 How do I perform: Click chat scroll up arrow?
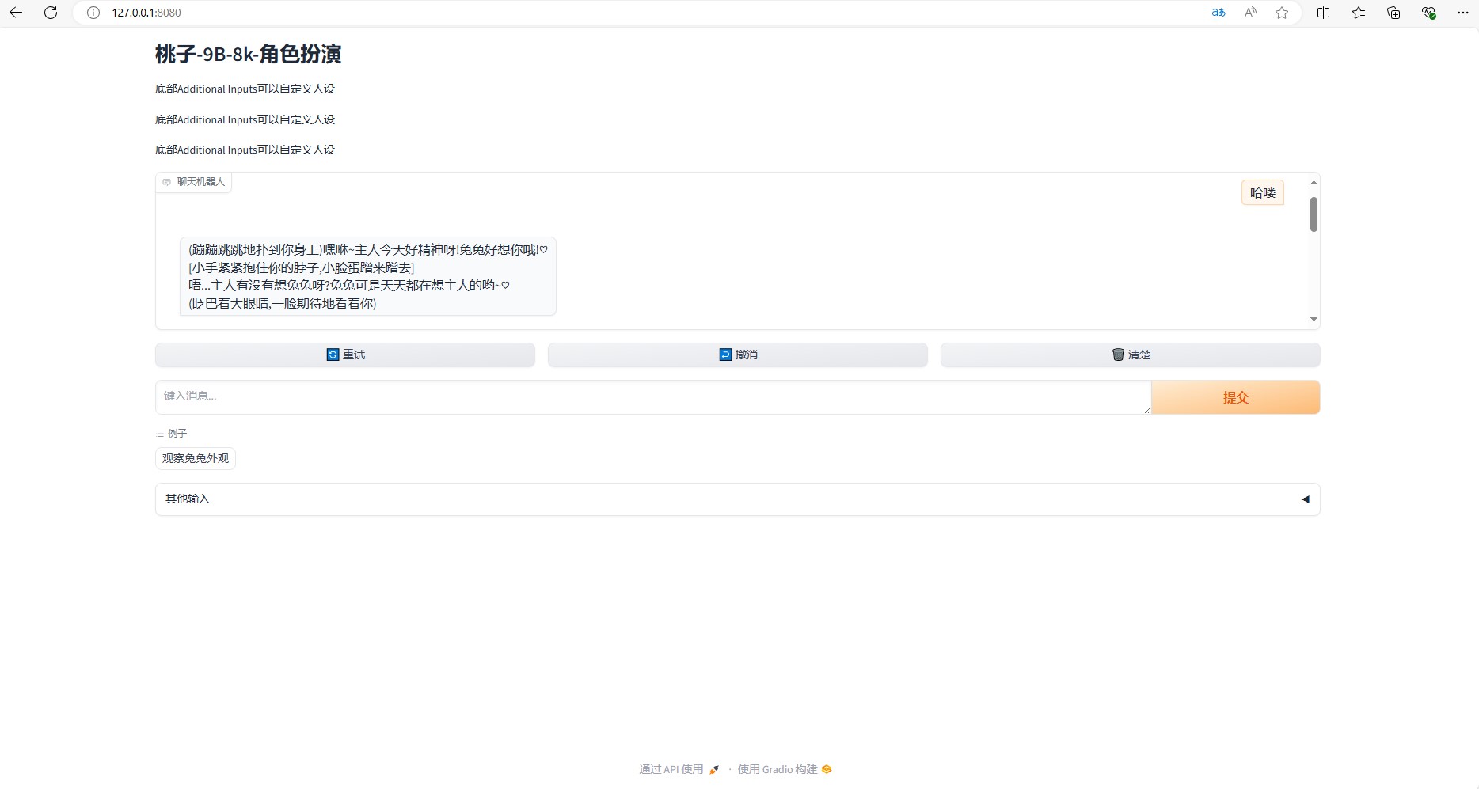click(x=1314, y=183)
